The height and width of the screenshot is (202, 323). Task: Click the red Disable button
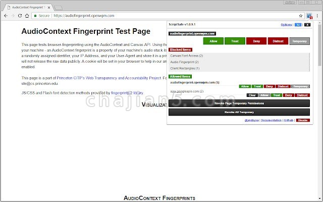pyautogui.click(x=303, y=120)
